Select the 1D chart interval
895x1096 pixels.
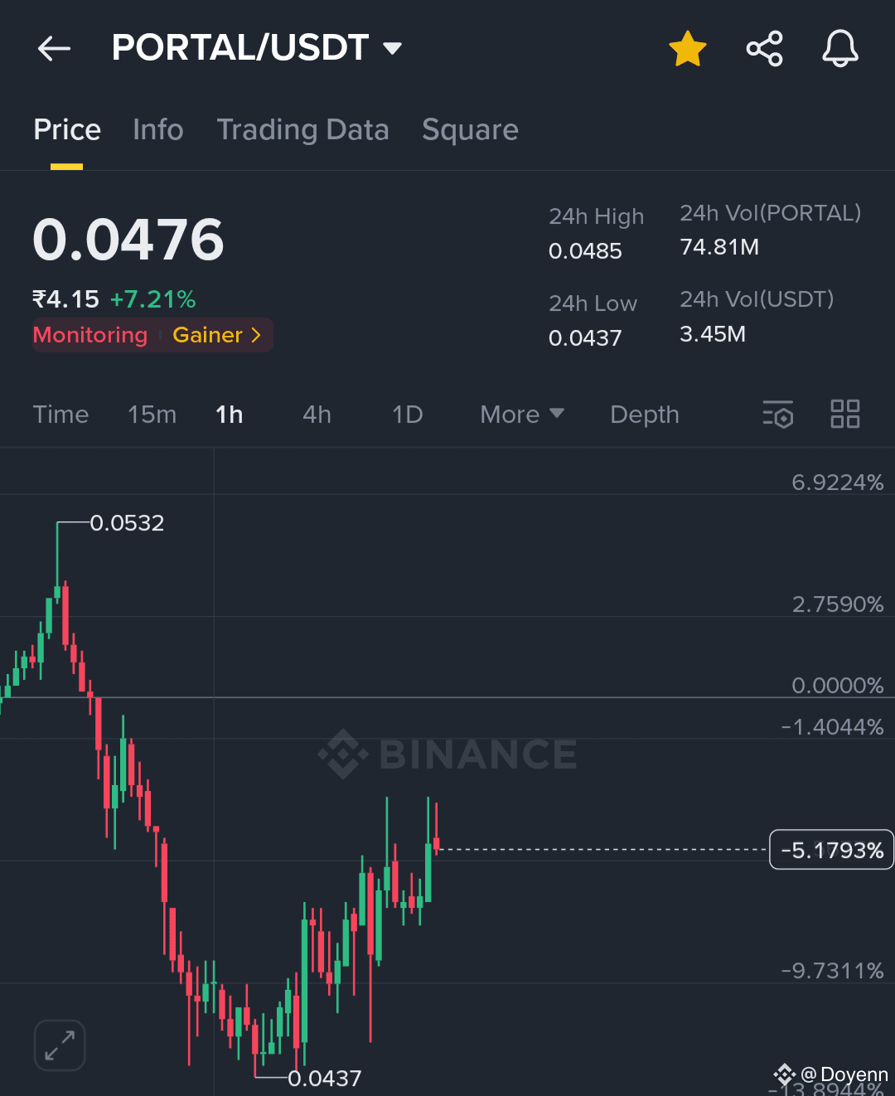pyautogui.click(x=408, y=415)
